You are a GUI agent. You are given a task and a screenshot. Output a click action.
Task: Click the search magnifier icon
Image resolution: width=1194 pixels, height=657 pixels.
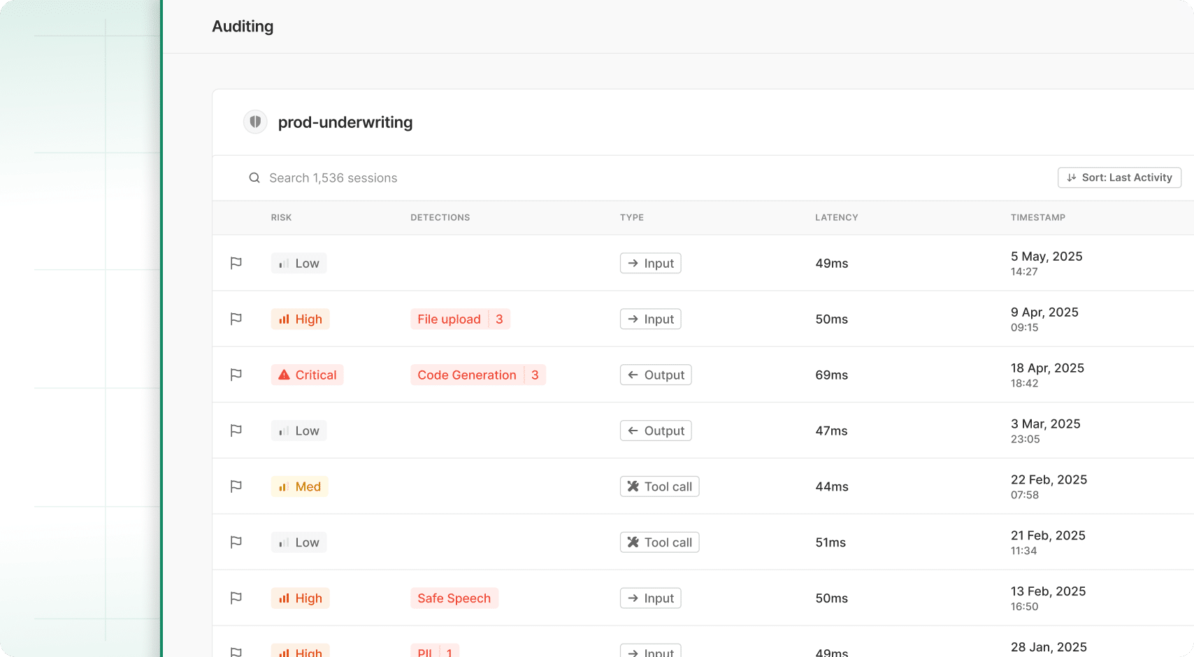[254, 178]
